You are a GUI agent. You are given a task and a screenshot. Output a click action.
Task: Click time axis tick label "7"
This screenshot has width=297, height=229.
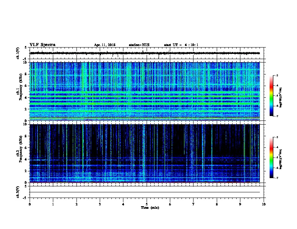pos(193,204)
